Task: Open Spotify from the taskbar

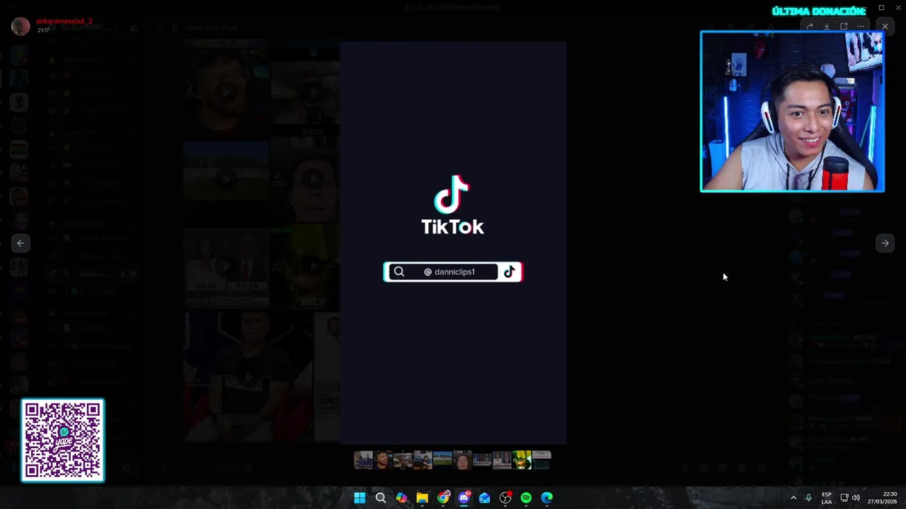Action: click(x=526, y=498)
